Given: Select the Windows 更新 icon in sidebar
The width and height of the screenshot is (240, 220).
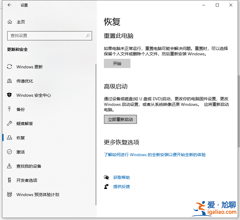Looking at the screenshot, I should (x=9, y=67).
